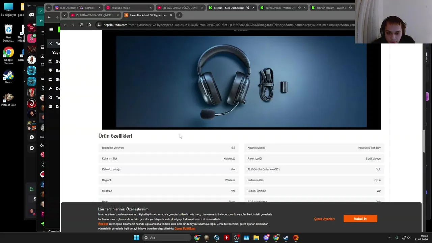
Task: Click the address bar with hepsiburada URL
Action: click(x=229, y=25)
